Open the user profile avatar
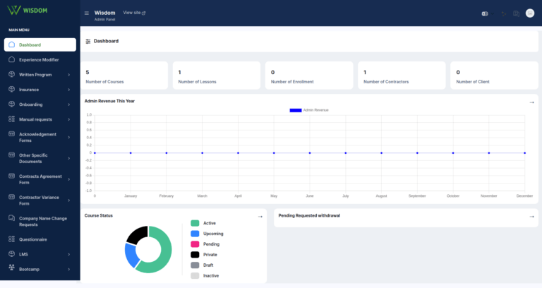Screen dimensions: 542x288 [530, 13]
